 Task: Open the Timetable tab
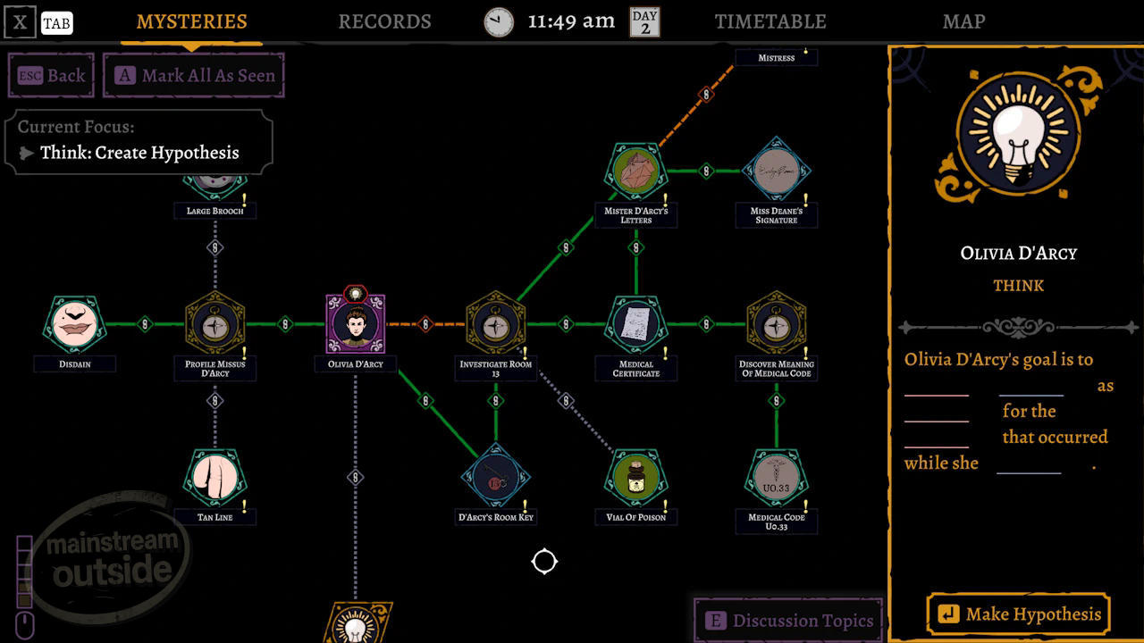pos(770,21)
